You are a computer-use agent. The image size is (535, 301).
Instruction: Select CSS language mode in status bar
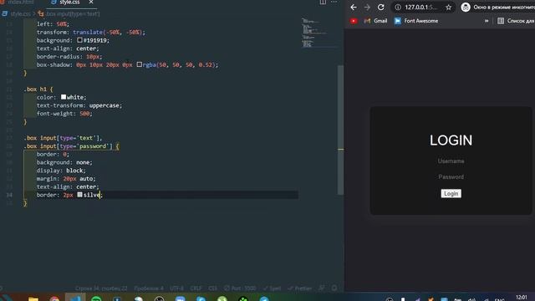212,288
